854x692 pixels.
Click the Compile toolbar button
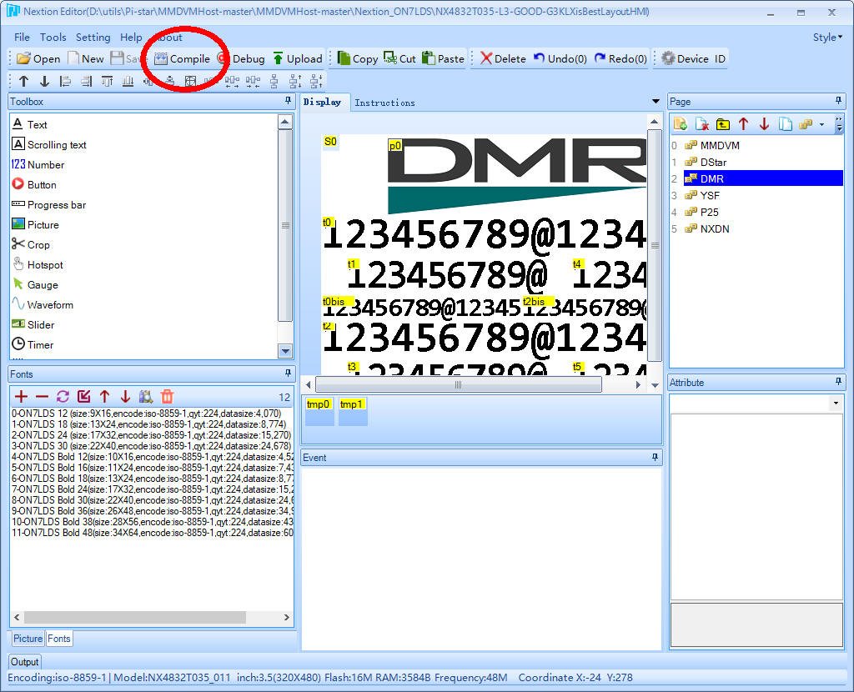(x=182, y=58)
